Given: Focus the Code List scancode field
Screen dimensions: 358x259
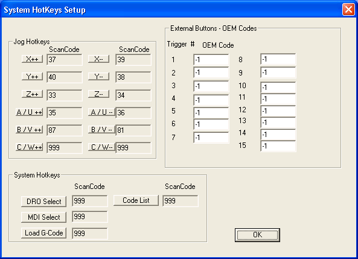Looking at the screenshot, I should coord(181,201).
